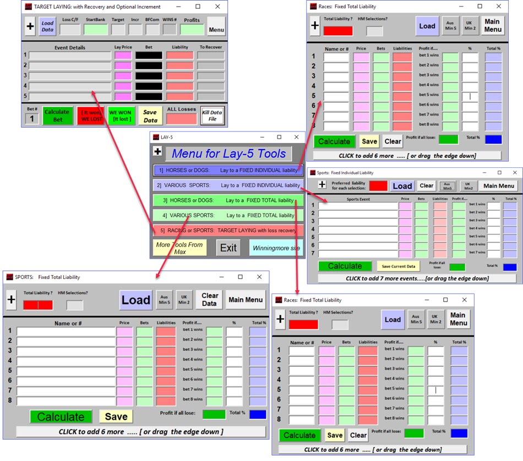Expand rows via 'CLICK to add 7 more events' bar
The height and width of the screenshot is (461, 523).
coord(417,278)
